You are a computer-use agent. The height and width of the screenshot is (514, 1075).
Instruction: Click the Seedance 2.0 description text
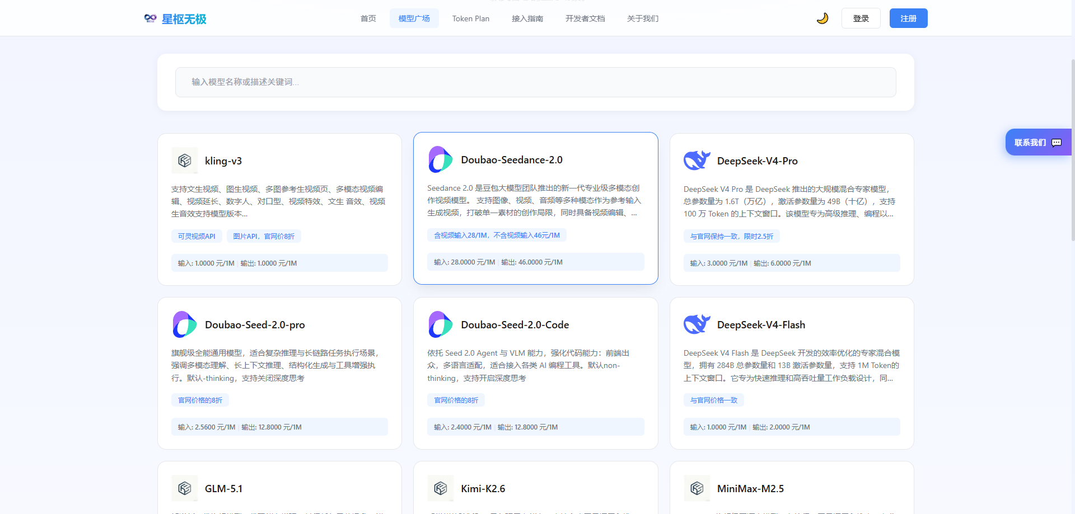535,200
